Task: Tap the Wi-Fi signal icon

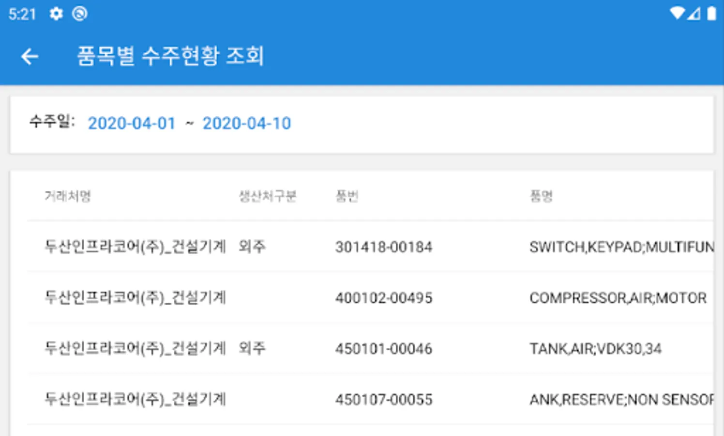Action: tap(677, 13)
